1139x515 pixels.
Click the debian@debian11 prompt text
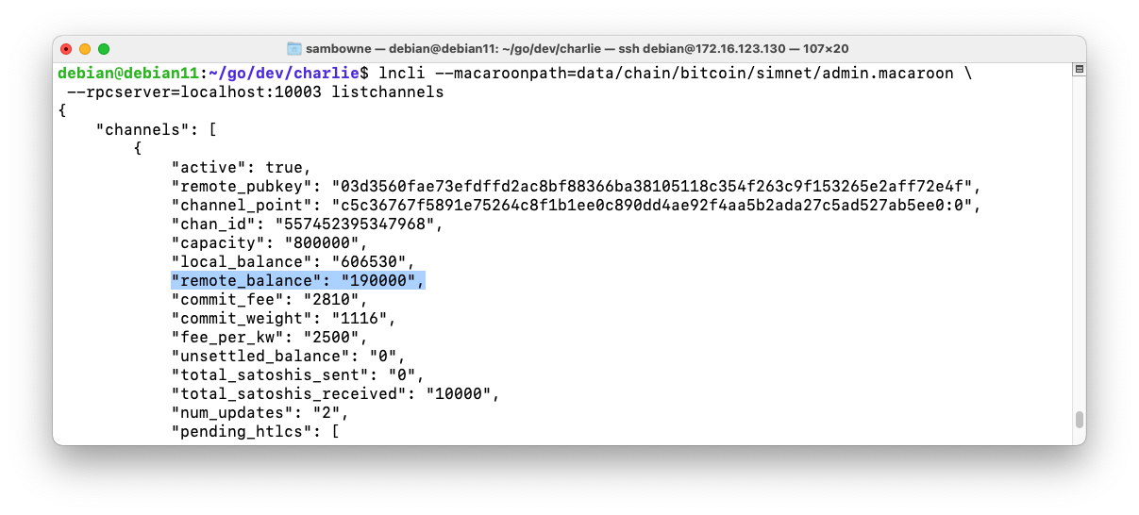point(127,74)
